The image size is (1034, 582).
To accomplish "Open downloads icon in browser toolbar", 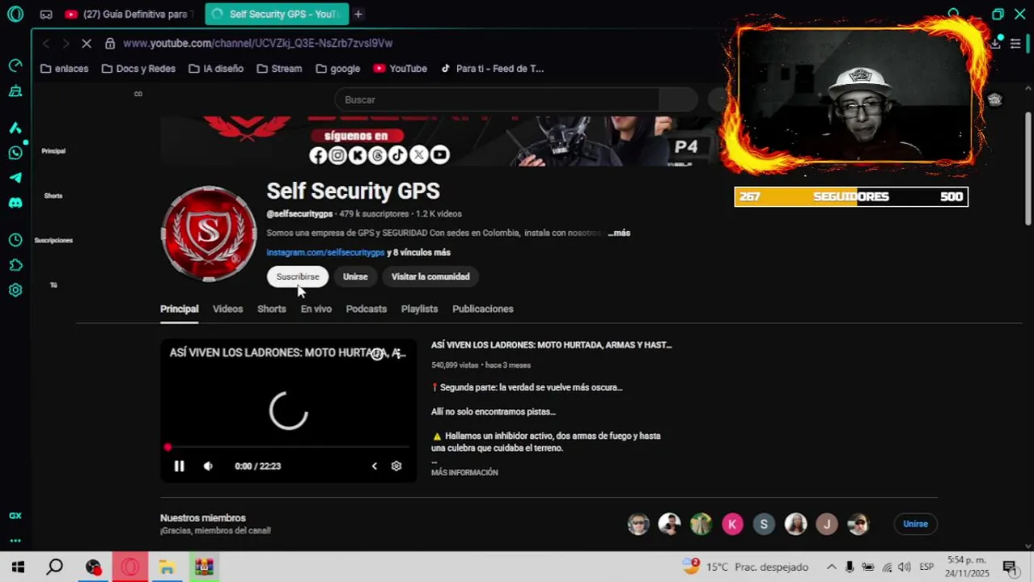I will point(995,43).
